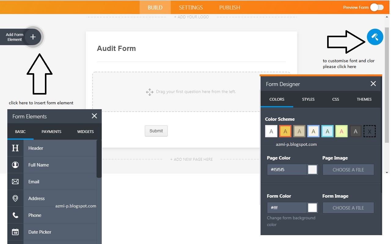Click the Form Elements list scrollbar
This screenshot has height=244, width=391.
99,159
